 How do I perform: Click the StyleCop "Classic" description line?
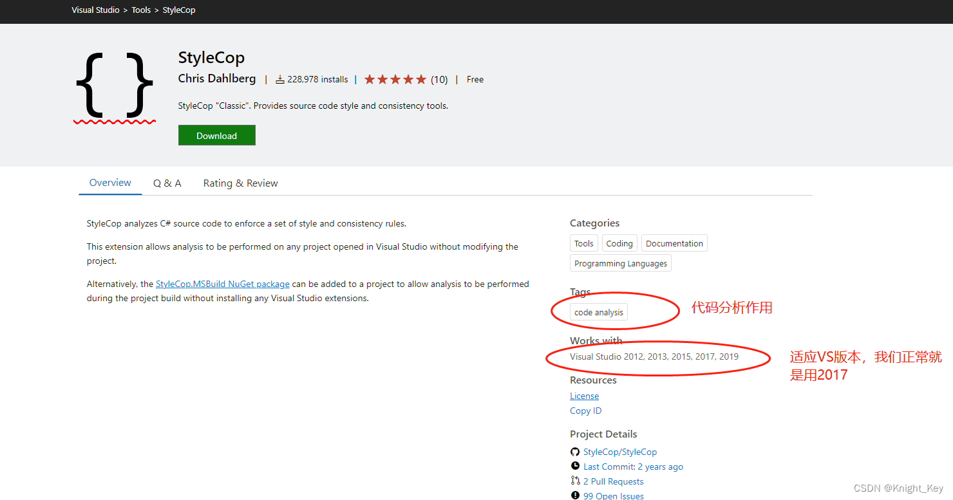313,106
